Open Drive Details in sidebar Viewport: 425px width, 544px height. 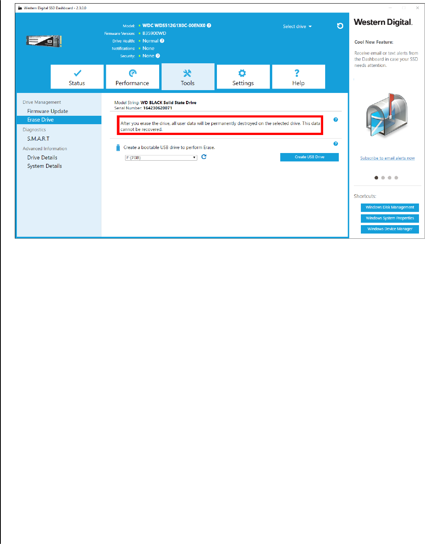(x=42, y=158)
